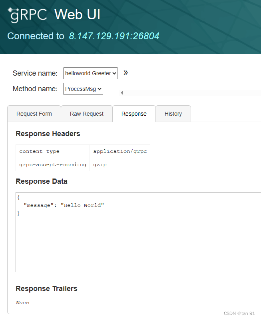Click the Service name label
This screenshot has width=261, height=319.
click(35, 73)
